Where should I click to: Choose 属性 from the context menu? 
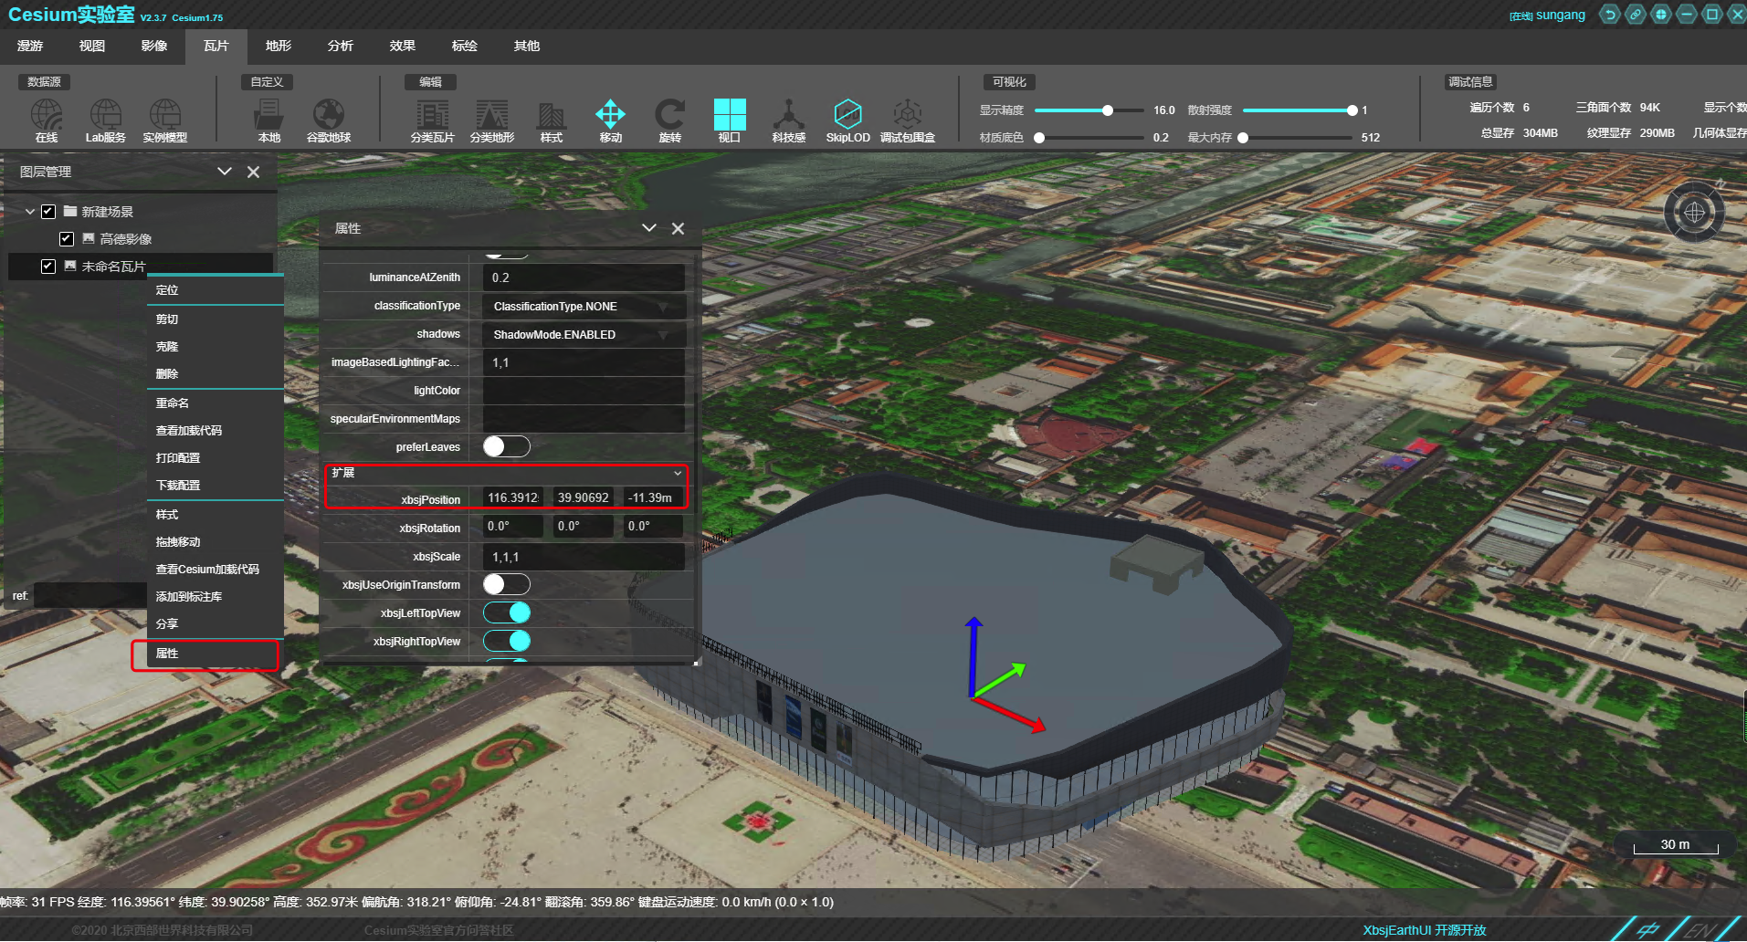click(x=168, y=654)
